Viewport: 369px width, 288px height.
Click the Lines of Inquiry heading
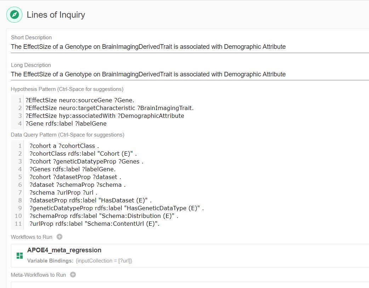56,15
